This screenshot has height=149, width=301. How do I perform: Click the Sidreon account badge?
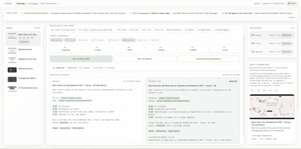point(292,3)
